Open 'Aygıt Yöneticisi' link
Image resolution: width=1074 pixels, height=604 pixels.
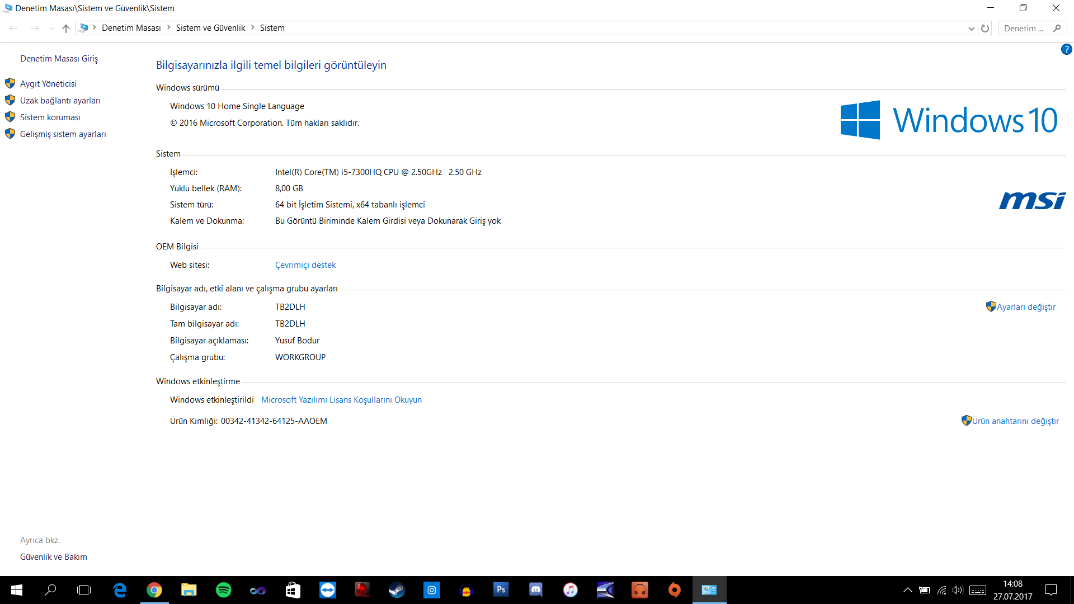tap(48, 84)
